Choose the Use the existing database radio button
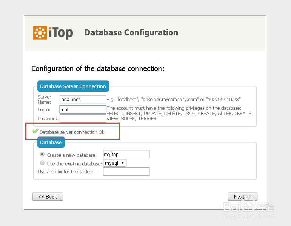Image resolution: width=291 pixels, height=226 pixels. 42,163
